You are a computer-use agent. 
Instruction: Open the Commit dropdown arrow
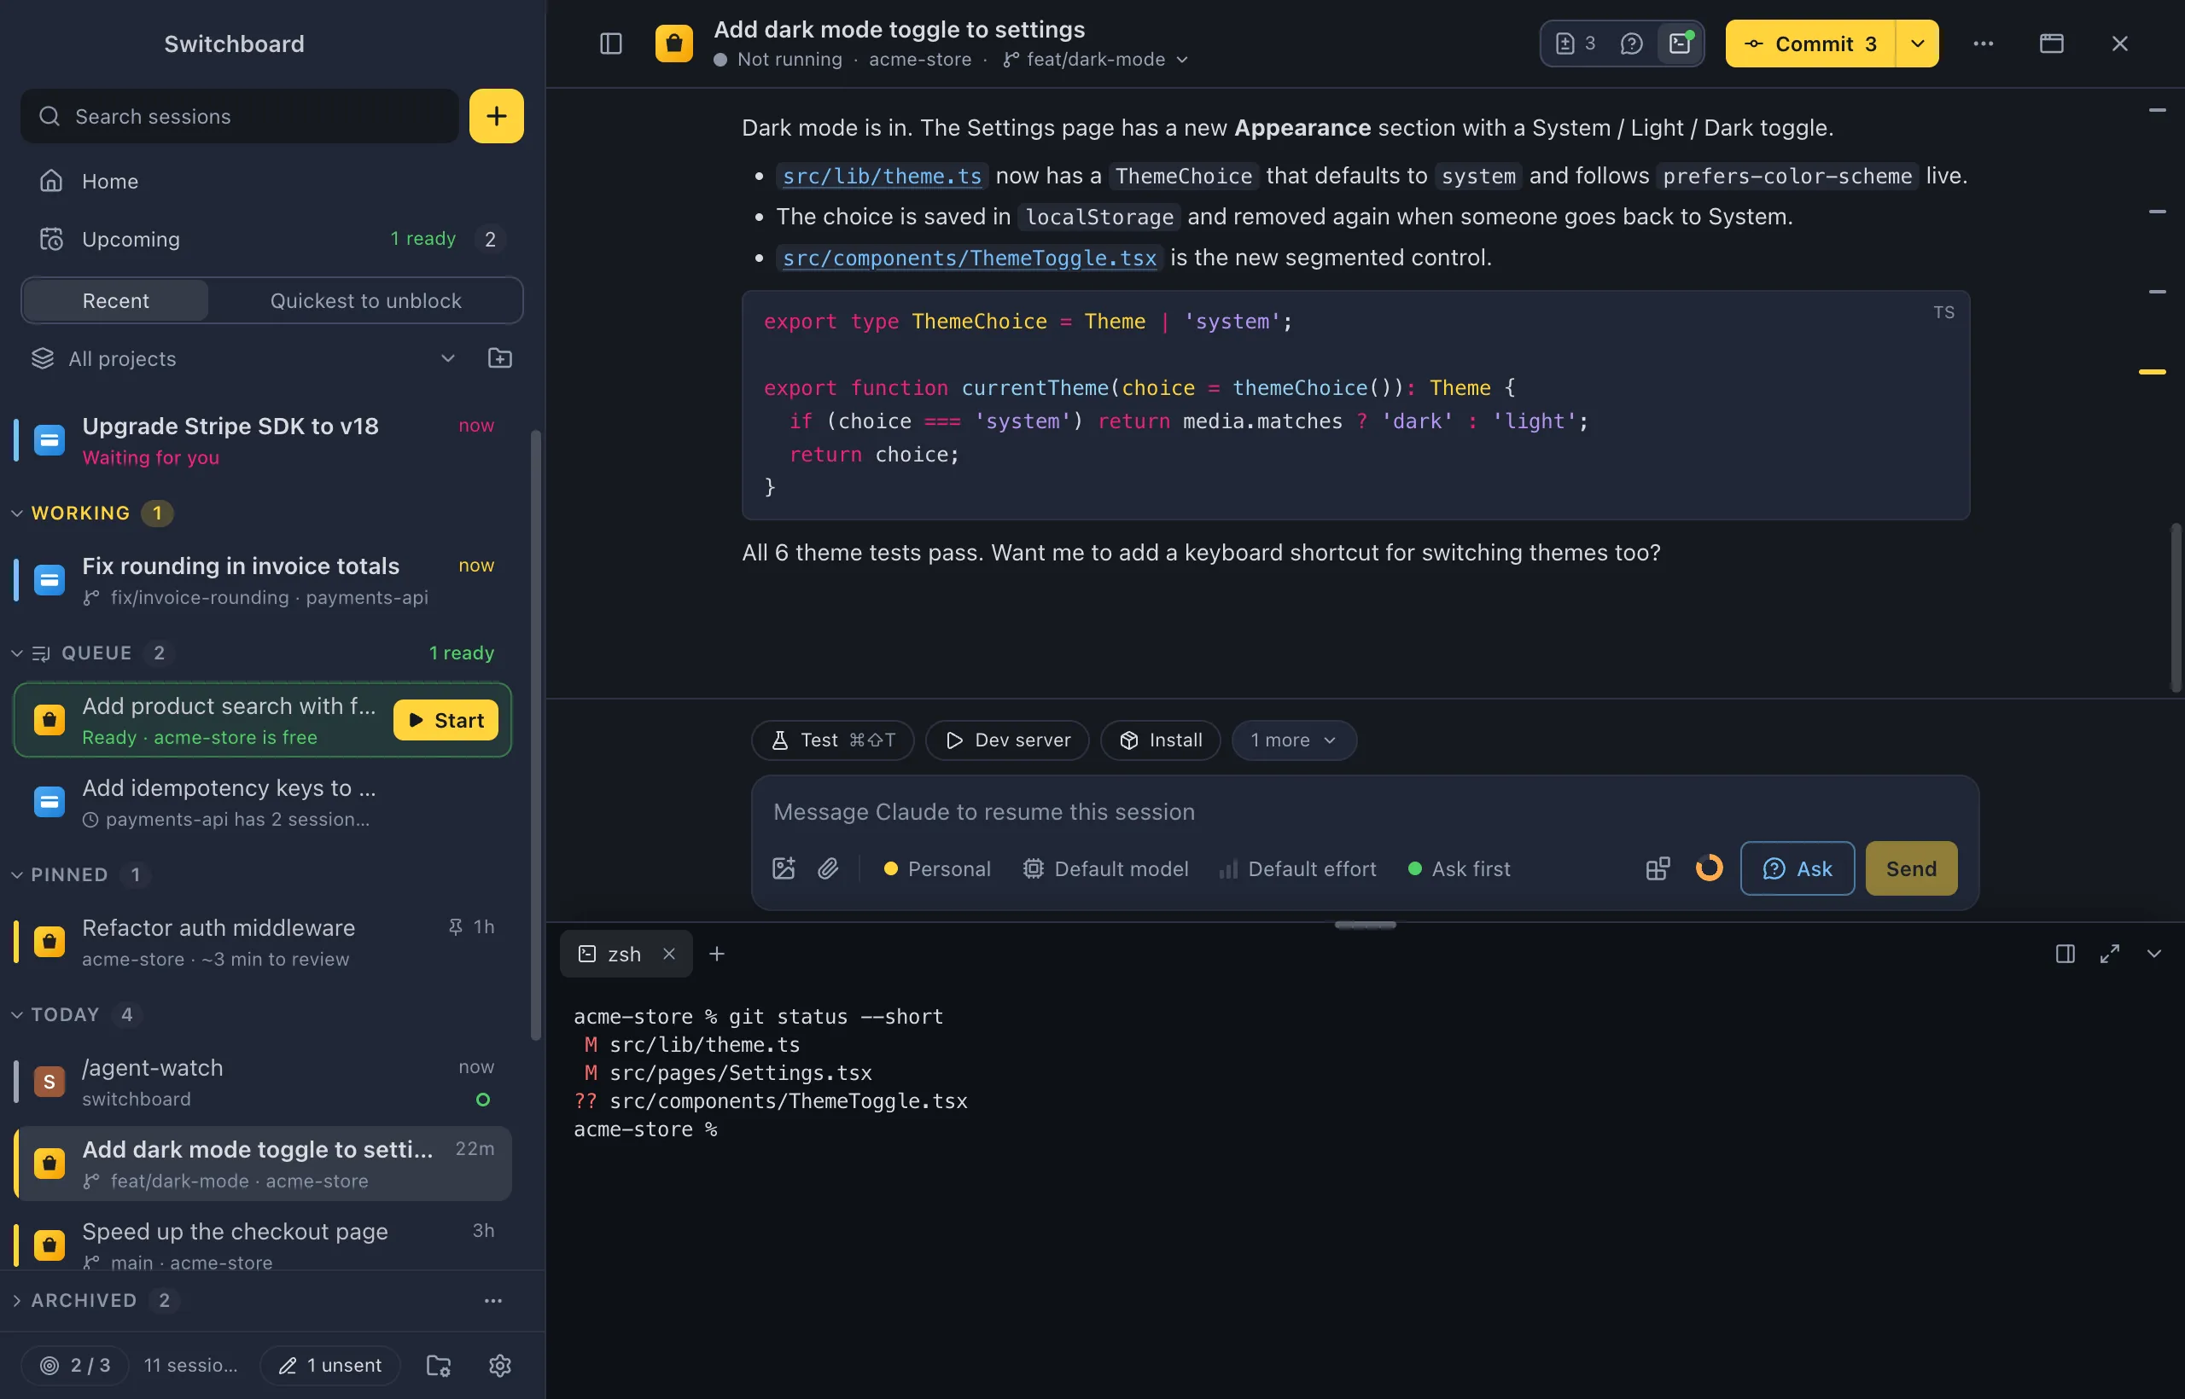1918,44
